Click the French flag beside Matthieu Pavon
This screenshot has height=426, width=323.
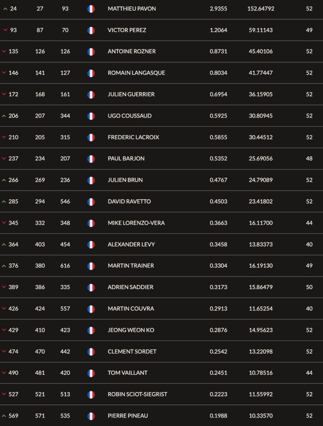[91, 9]
